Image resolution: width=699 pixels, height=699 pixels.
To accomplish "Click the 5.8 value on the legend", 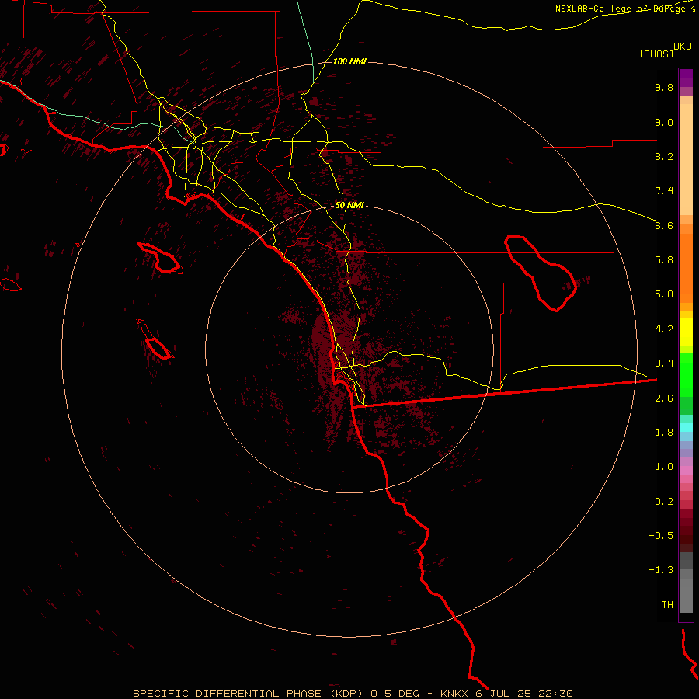I will point(664,260).
